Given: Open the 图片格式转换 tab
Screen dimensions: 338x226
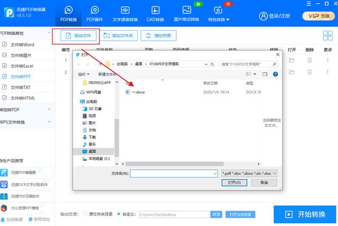Looking at the screenshot, I should pos(186,14).
